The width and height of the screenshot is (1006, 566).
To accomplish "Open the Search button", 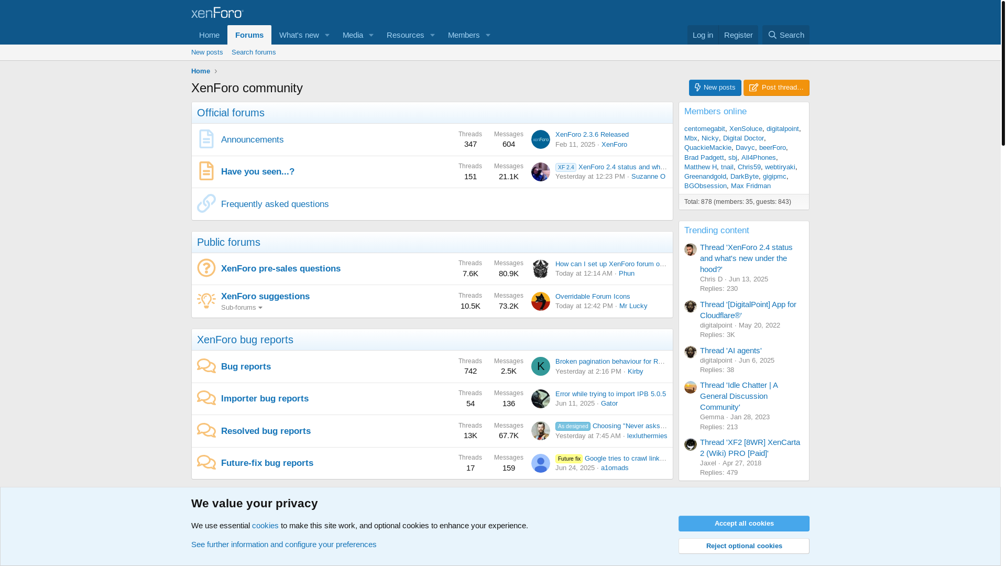I will click(x=786, y=35).
